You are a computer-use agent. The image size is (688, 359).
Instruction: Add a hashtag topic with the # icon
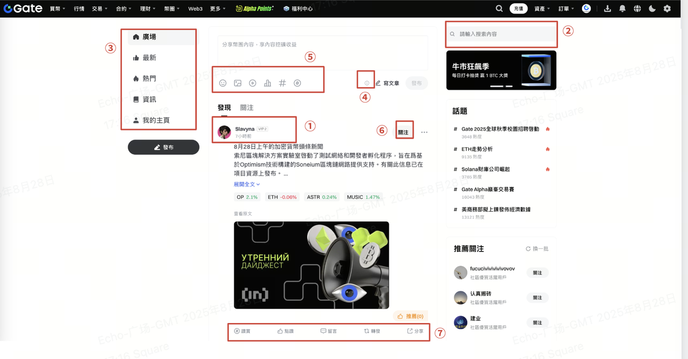pyautogui.click(x=282, y=83)
